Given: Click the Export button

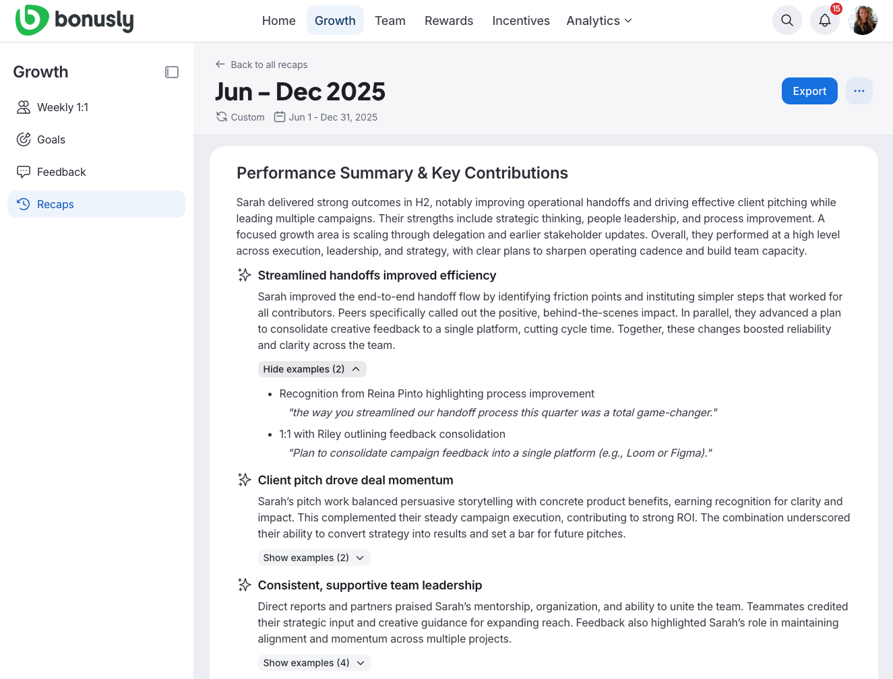Looking at the screenshot, I should click(x=809, y=90).
